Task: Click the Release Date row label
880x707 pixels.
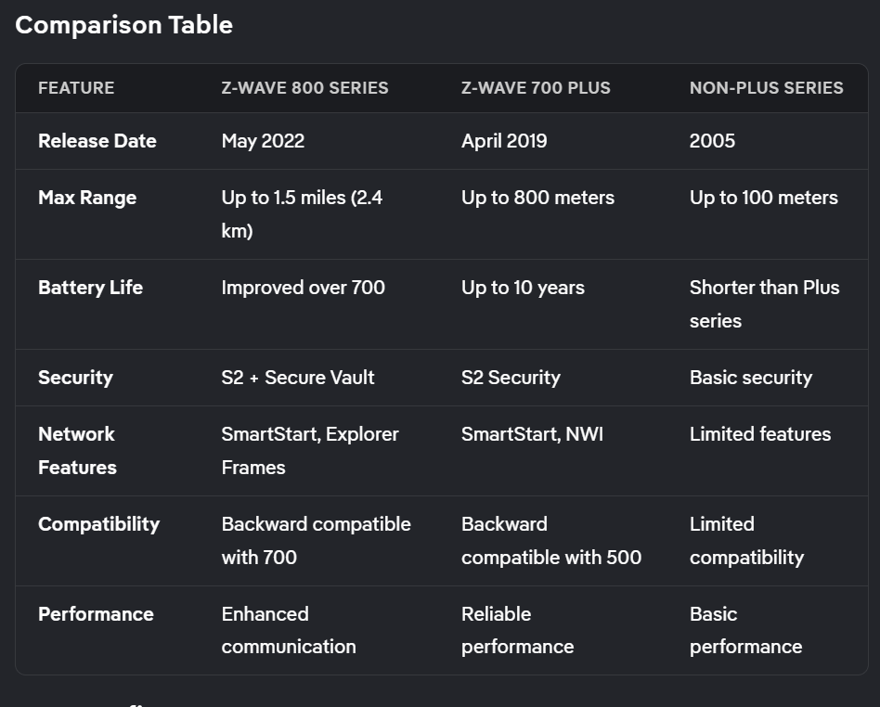Action: coord(97,141)
